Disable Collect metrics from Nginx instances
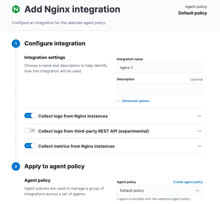 click(30, 146)
